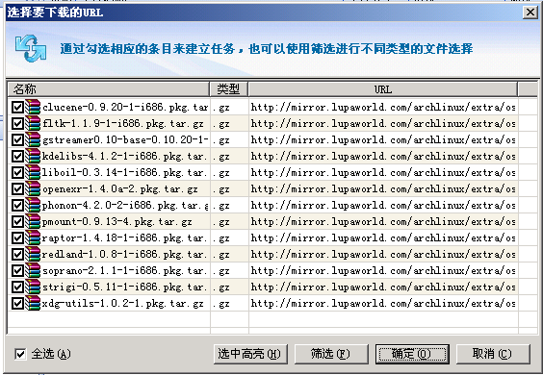Select file name phonon-4.2.0-2-i686.pkg.tar

click(125, 206)
